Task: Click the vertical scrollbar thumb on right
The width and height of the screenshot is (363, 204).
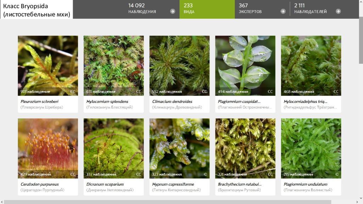Action: [361, 40]
